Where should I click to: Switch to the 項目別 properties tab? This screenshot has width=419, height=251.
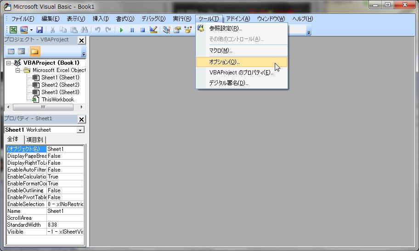35,139
